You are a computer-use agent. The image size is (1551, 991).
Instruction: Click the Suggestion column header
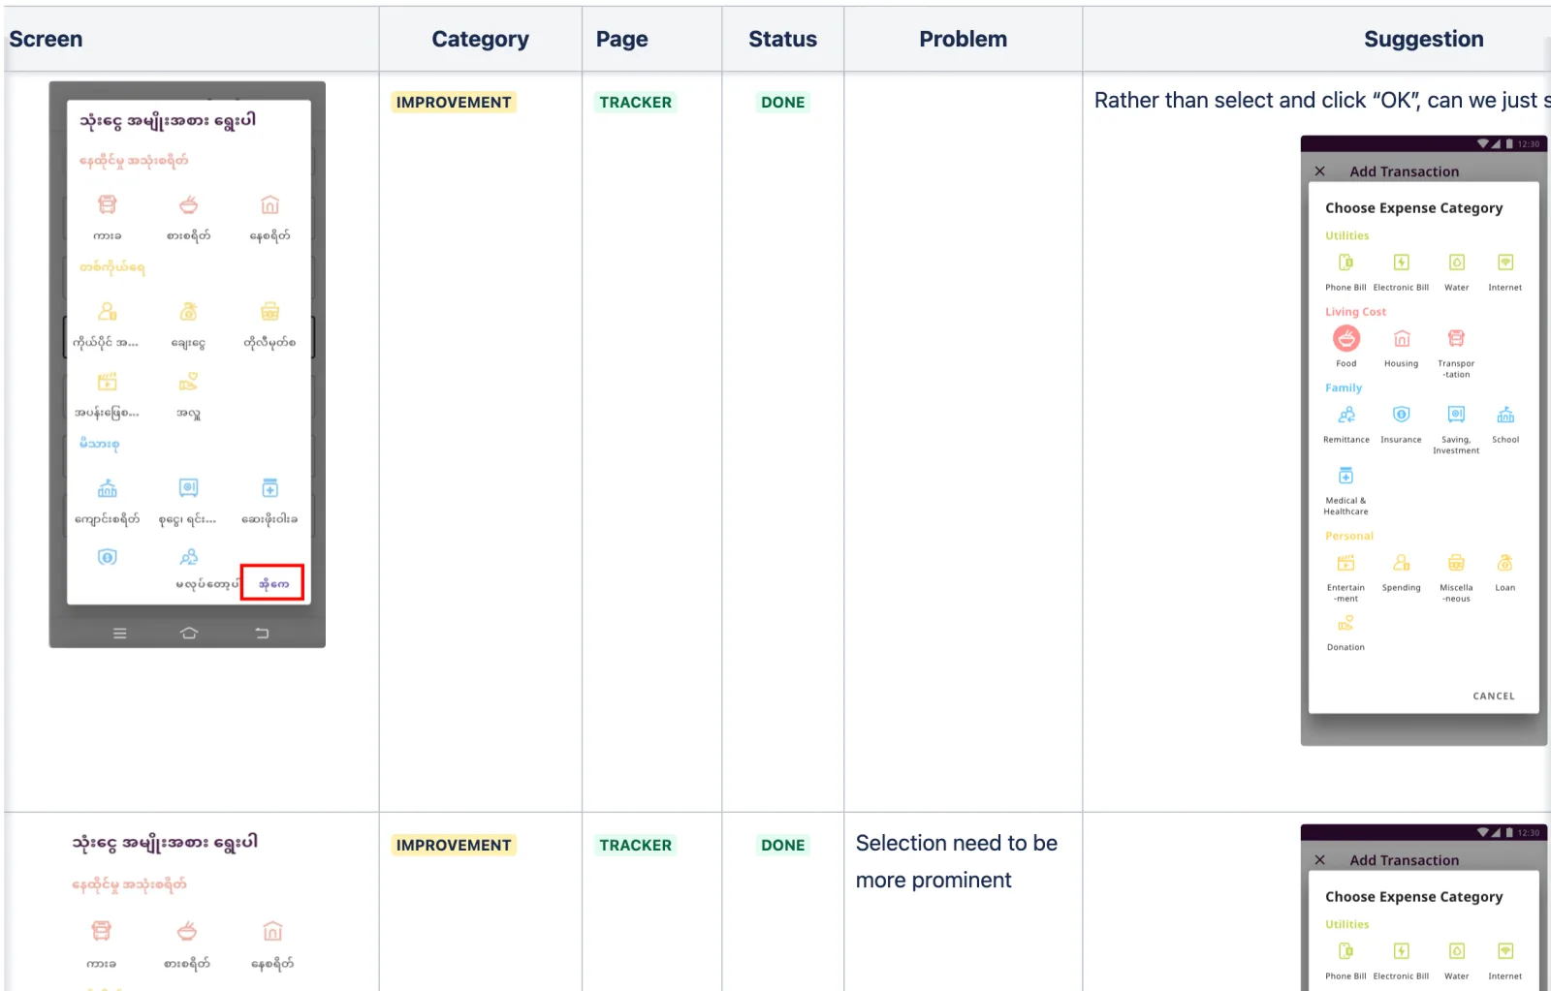[x=1424, y=40]
